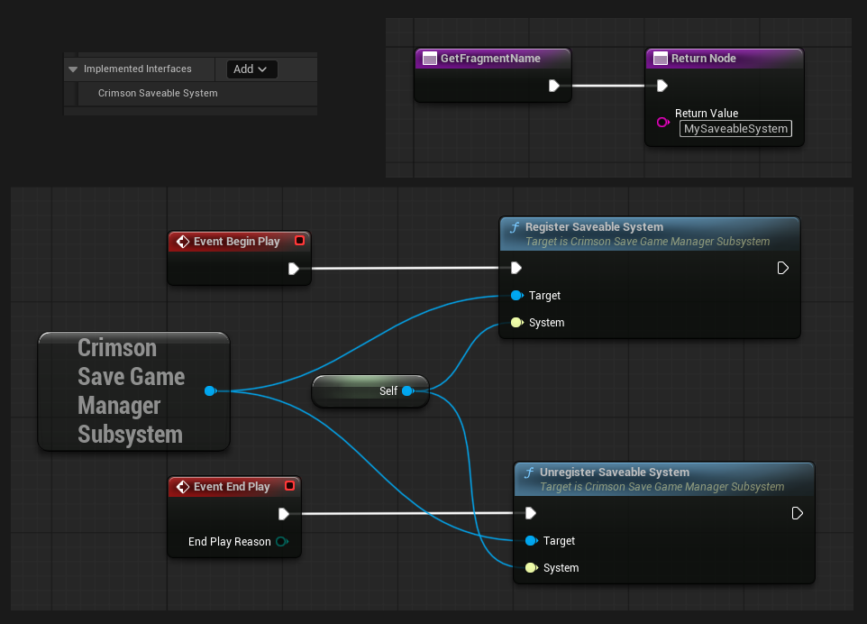This screenshot has width=867, height=624.
Task: Click the Return Value label
Action: (x=707, y=113)
